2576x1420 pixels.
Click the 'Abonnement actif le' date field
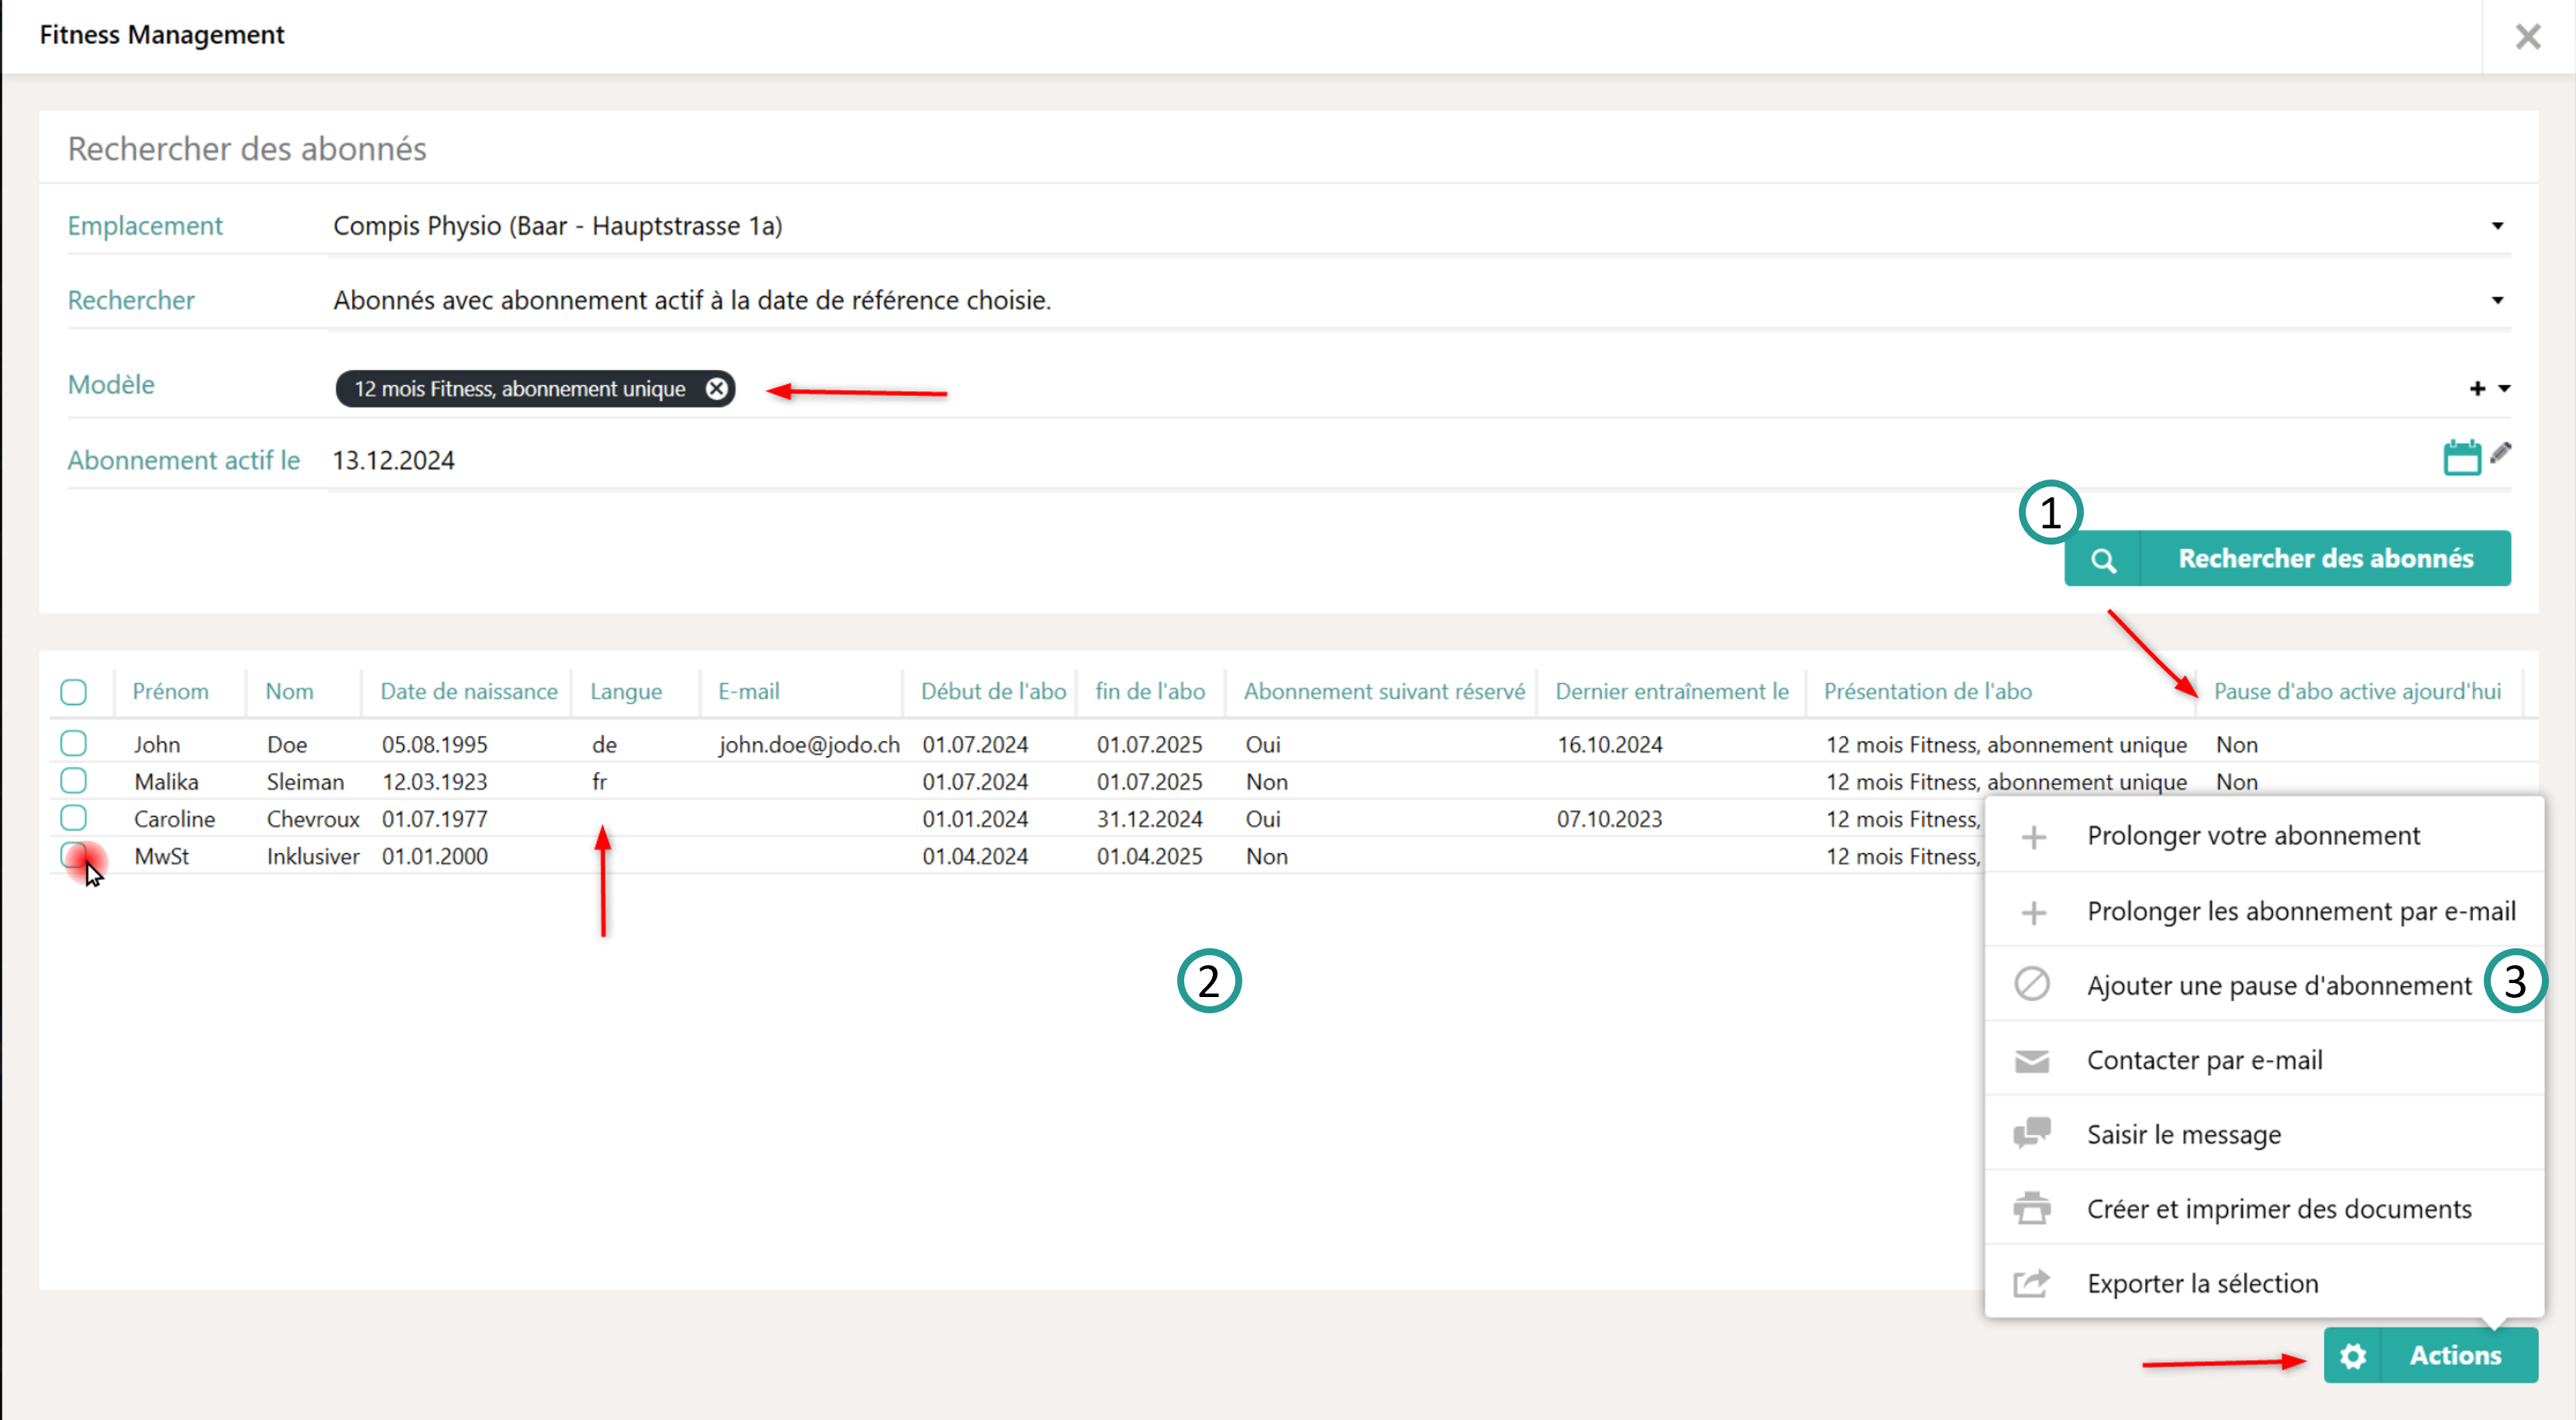(394, 461)
